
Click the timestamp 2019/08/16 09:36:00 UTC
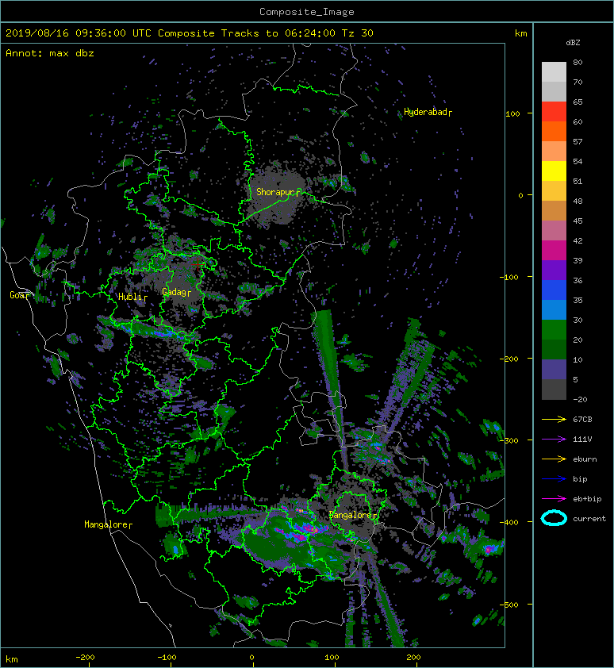point(78,33)
